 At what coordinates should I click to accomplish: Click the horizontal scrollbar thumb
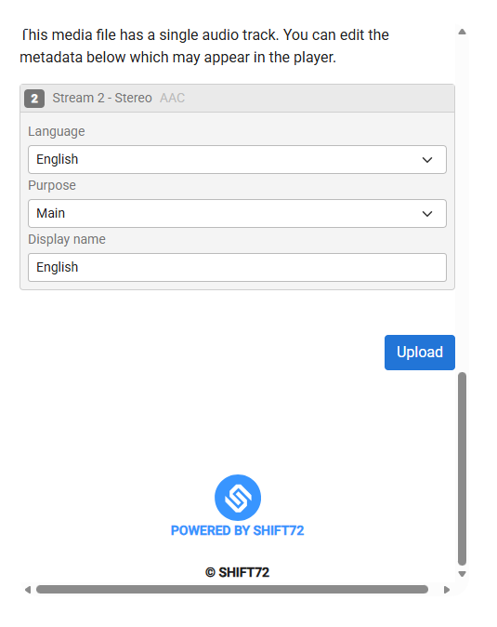coord(232,590)
